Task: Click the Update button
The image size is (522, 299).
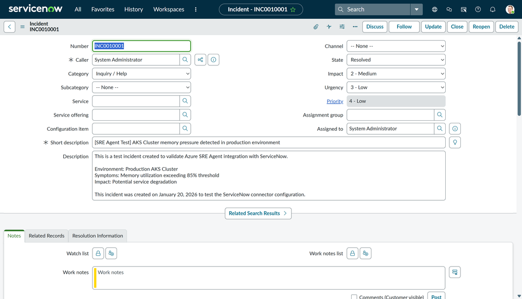Action: coord(433,27)
